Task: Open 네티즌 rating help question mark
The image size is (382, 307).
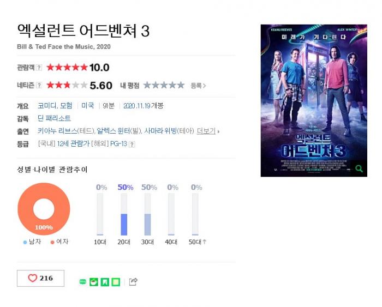Action: [x=39, y=86]
